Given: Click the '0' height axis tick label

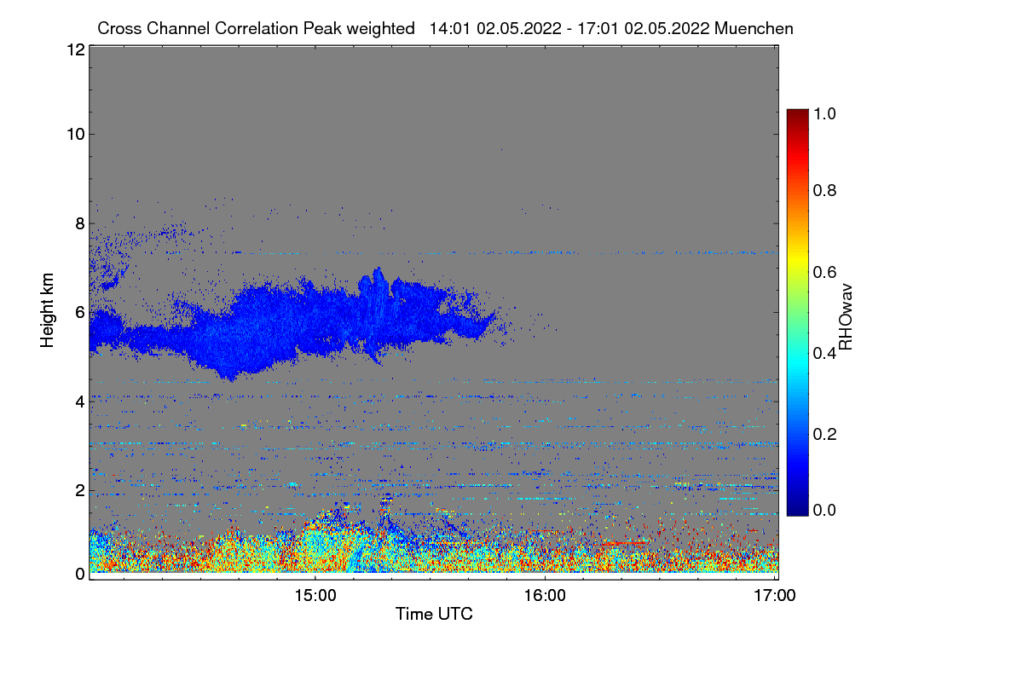Looking at the screenshot, I should click(80, 574).
